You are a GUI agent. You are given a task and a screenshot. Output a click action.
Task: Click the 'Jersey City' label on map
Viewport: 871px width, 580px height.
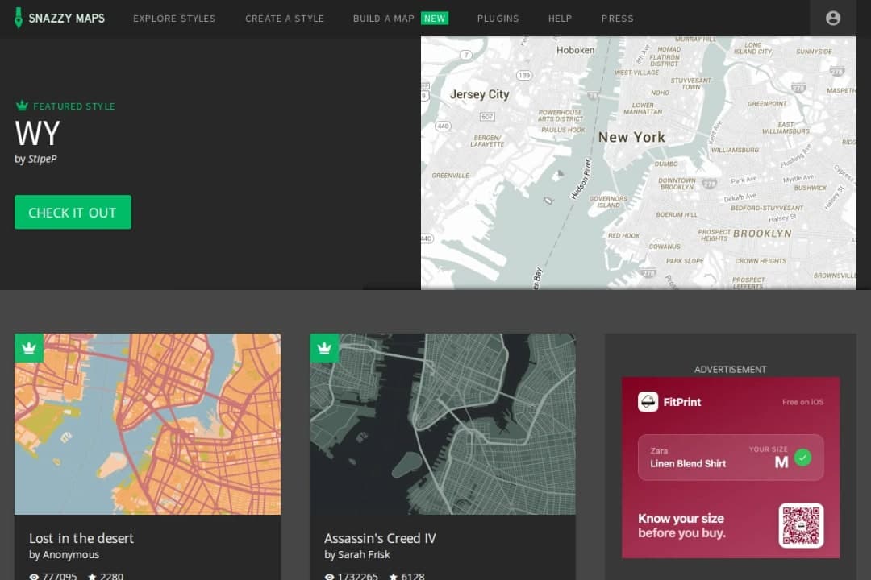[479, 94]
